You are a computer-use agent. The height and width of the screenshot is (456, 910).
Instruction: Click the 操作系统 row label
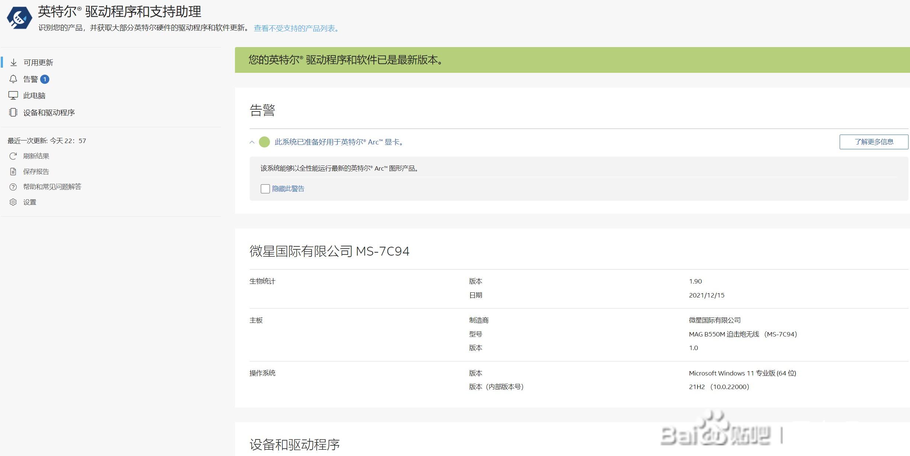pos(263,373)
